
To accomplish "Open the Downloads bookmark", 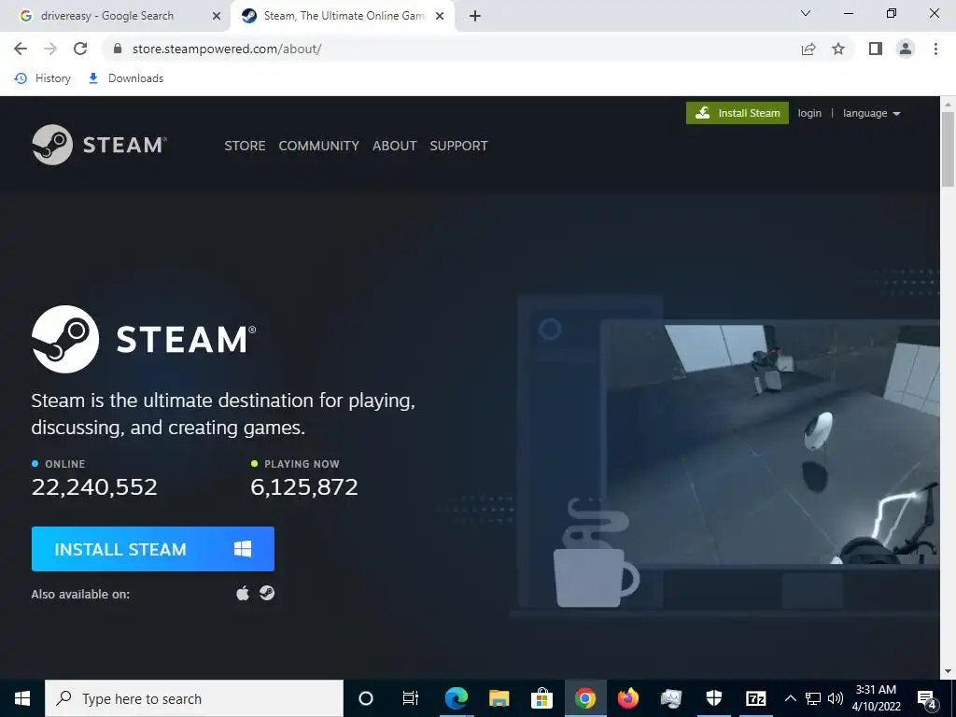I will (x=126, y=78).
